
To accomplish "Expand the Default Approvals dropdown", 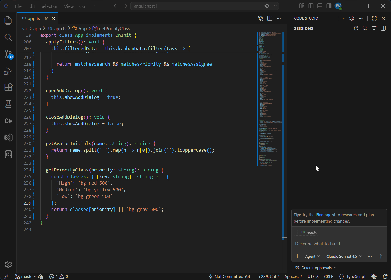I will 316,268.
